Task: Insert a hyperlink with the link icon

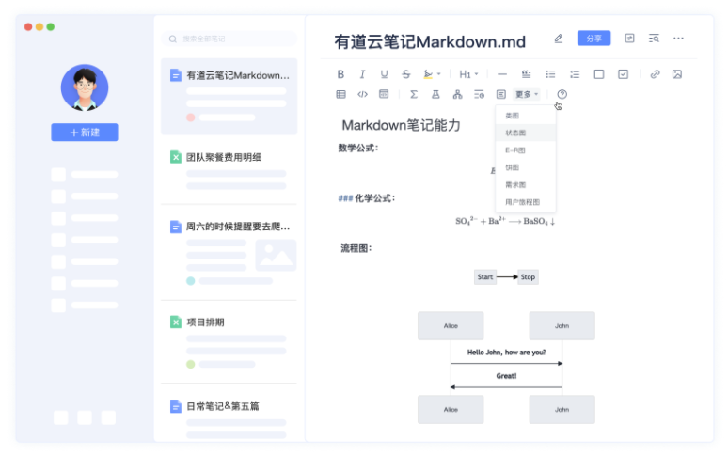Action: (655, 74)
